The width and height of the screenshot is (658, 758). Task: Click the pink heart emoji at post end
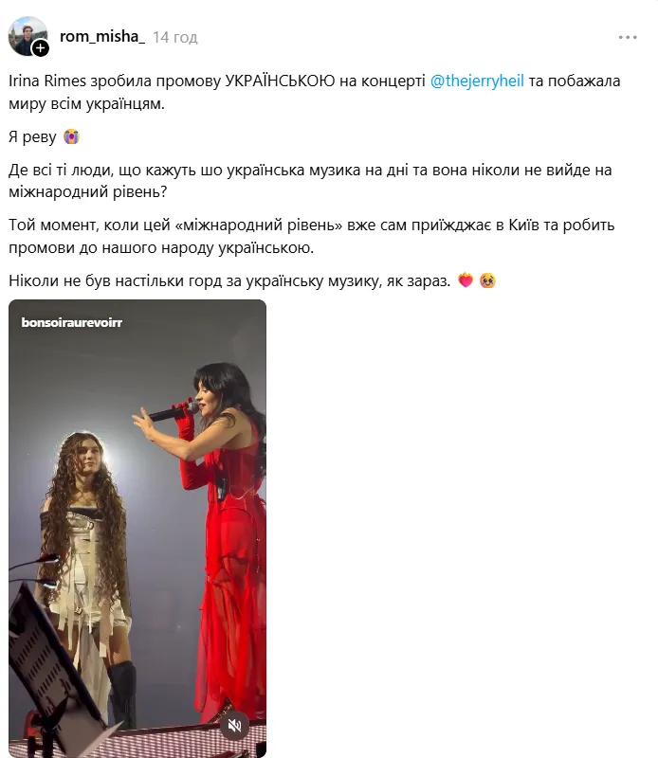[x=466, y=280]
